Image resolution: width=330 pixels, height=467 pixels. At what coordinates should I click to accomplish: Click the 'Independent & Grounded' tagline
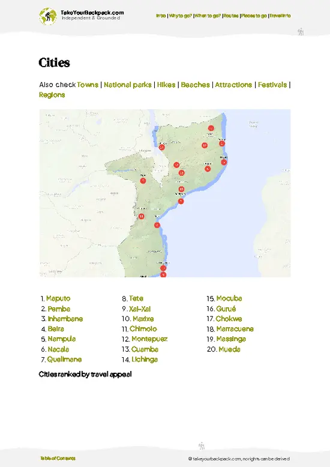[x=91, y=18]
